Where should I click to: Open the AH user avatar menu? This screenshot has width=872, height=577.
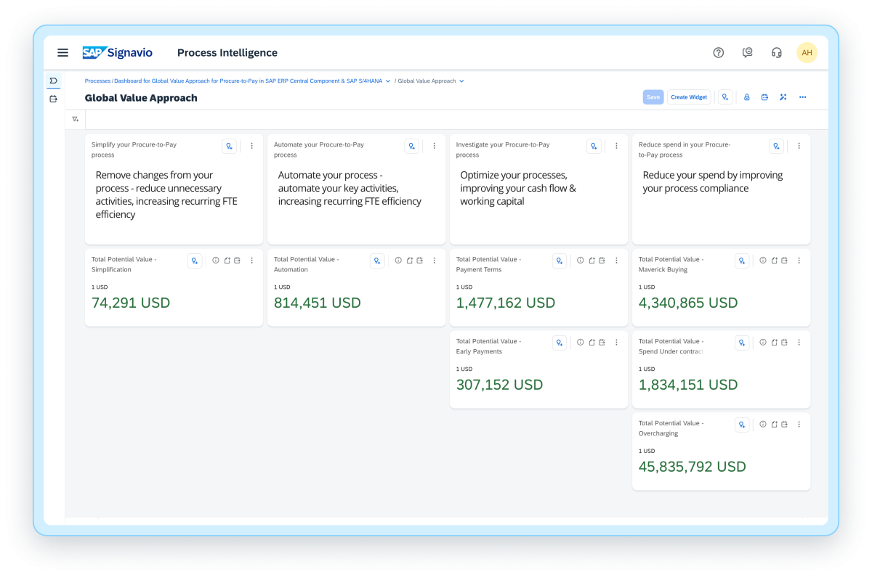807,52
